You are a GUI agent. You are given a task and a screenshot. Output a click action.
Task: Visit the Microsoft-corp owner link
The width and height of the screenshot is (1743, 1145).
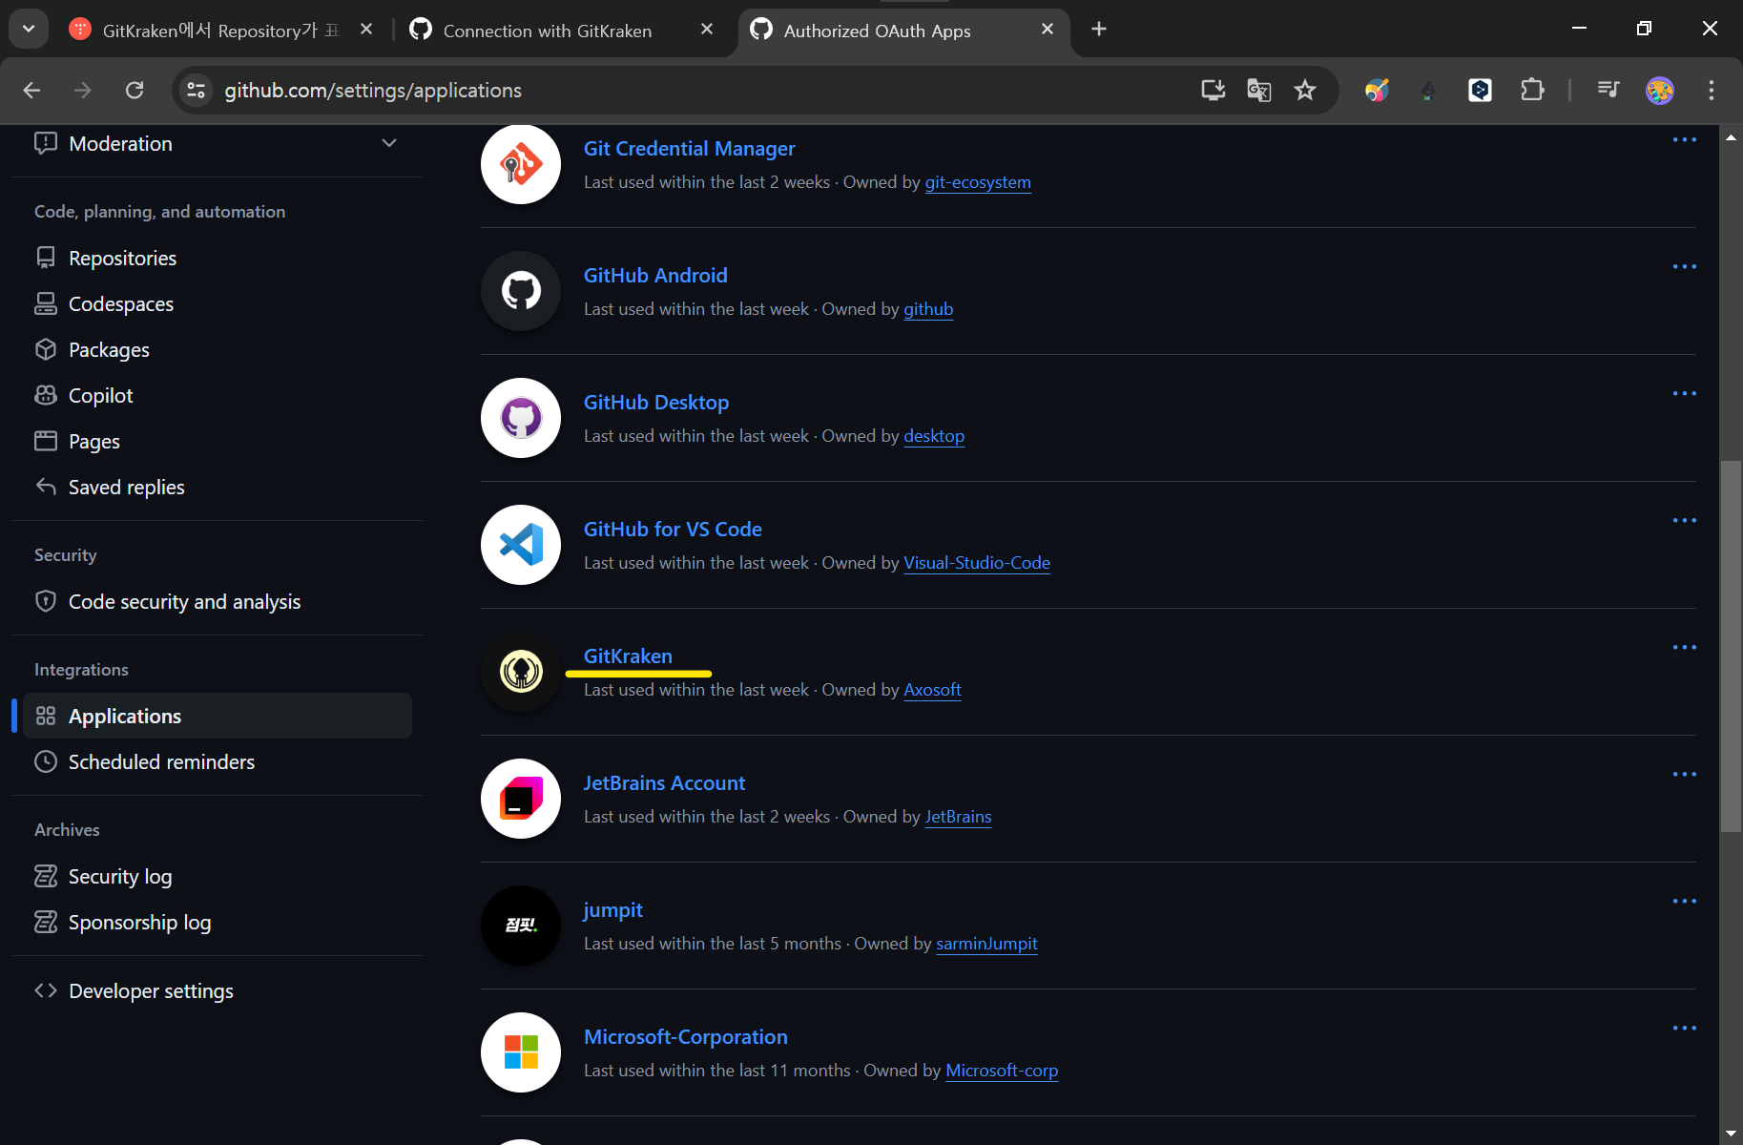[x=1002, y=1071]
